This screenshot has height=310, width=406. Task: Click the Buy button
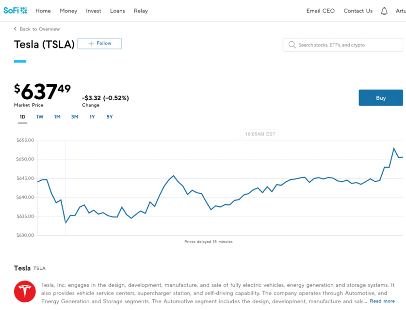(381, 98)
